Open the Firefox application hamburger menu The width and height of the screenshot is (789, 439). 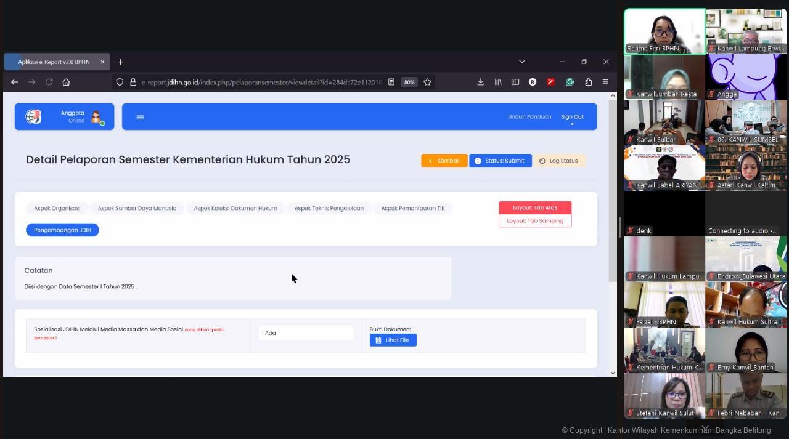[x=605, y=82]
